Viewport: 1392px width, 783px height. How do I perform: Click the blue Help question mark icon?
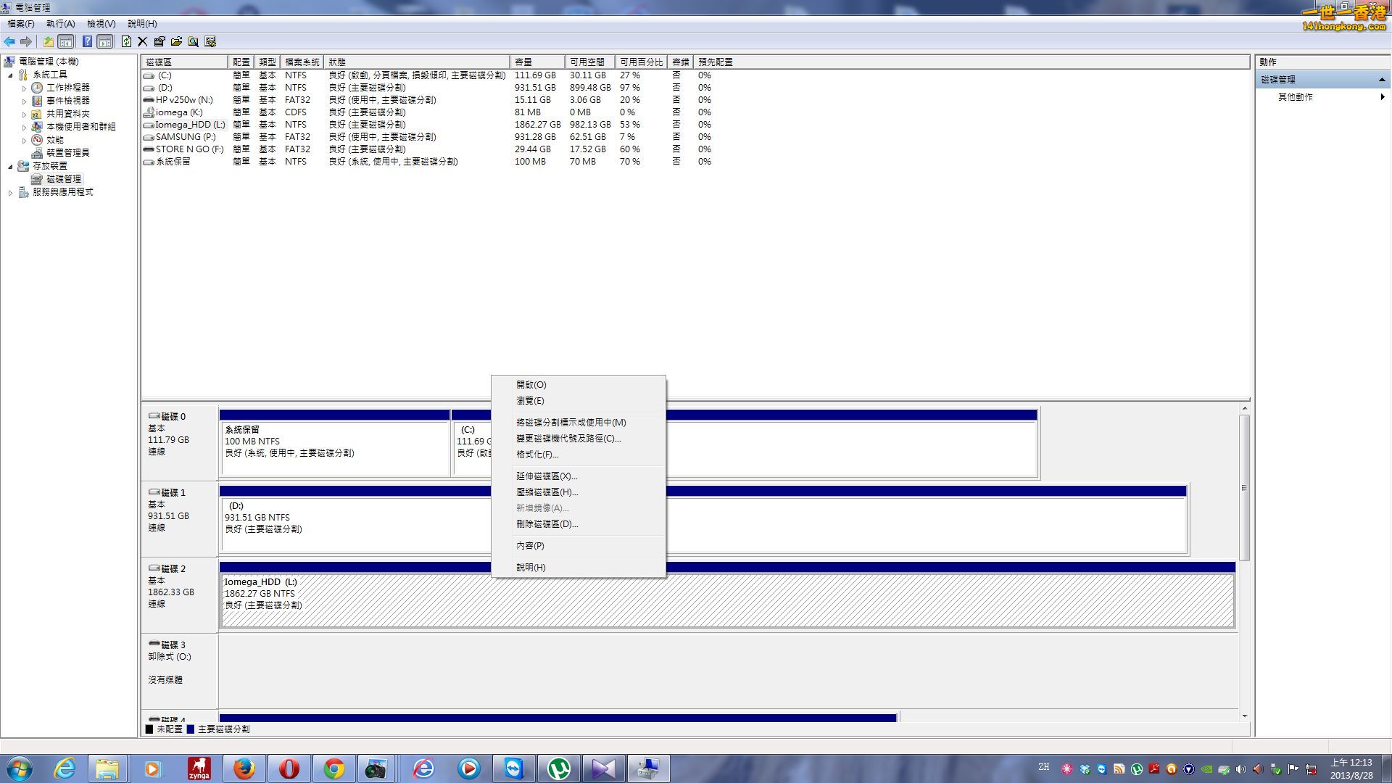tap(87, 41)
